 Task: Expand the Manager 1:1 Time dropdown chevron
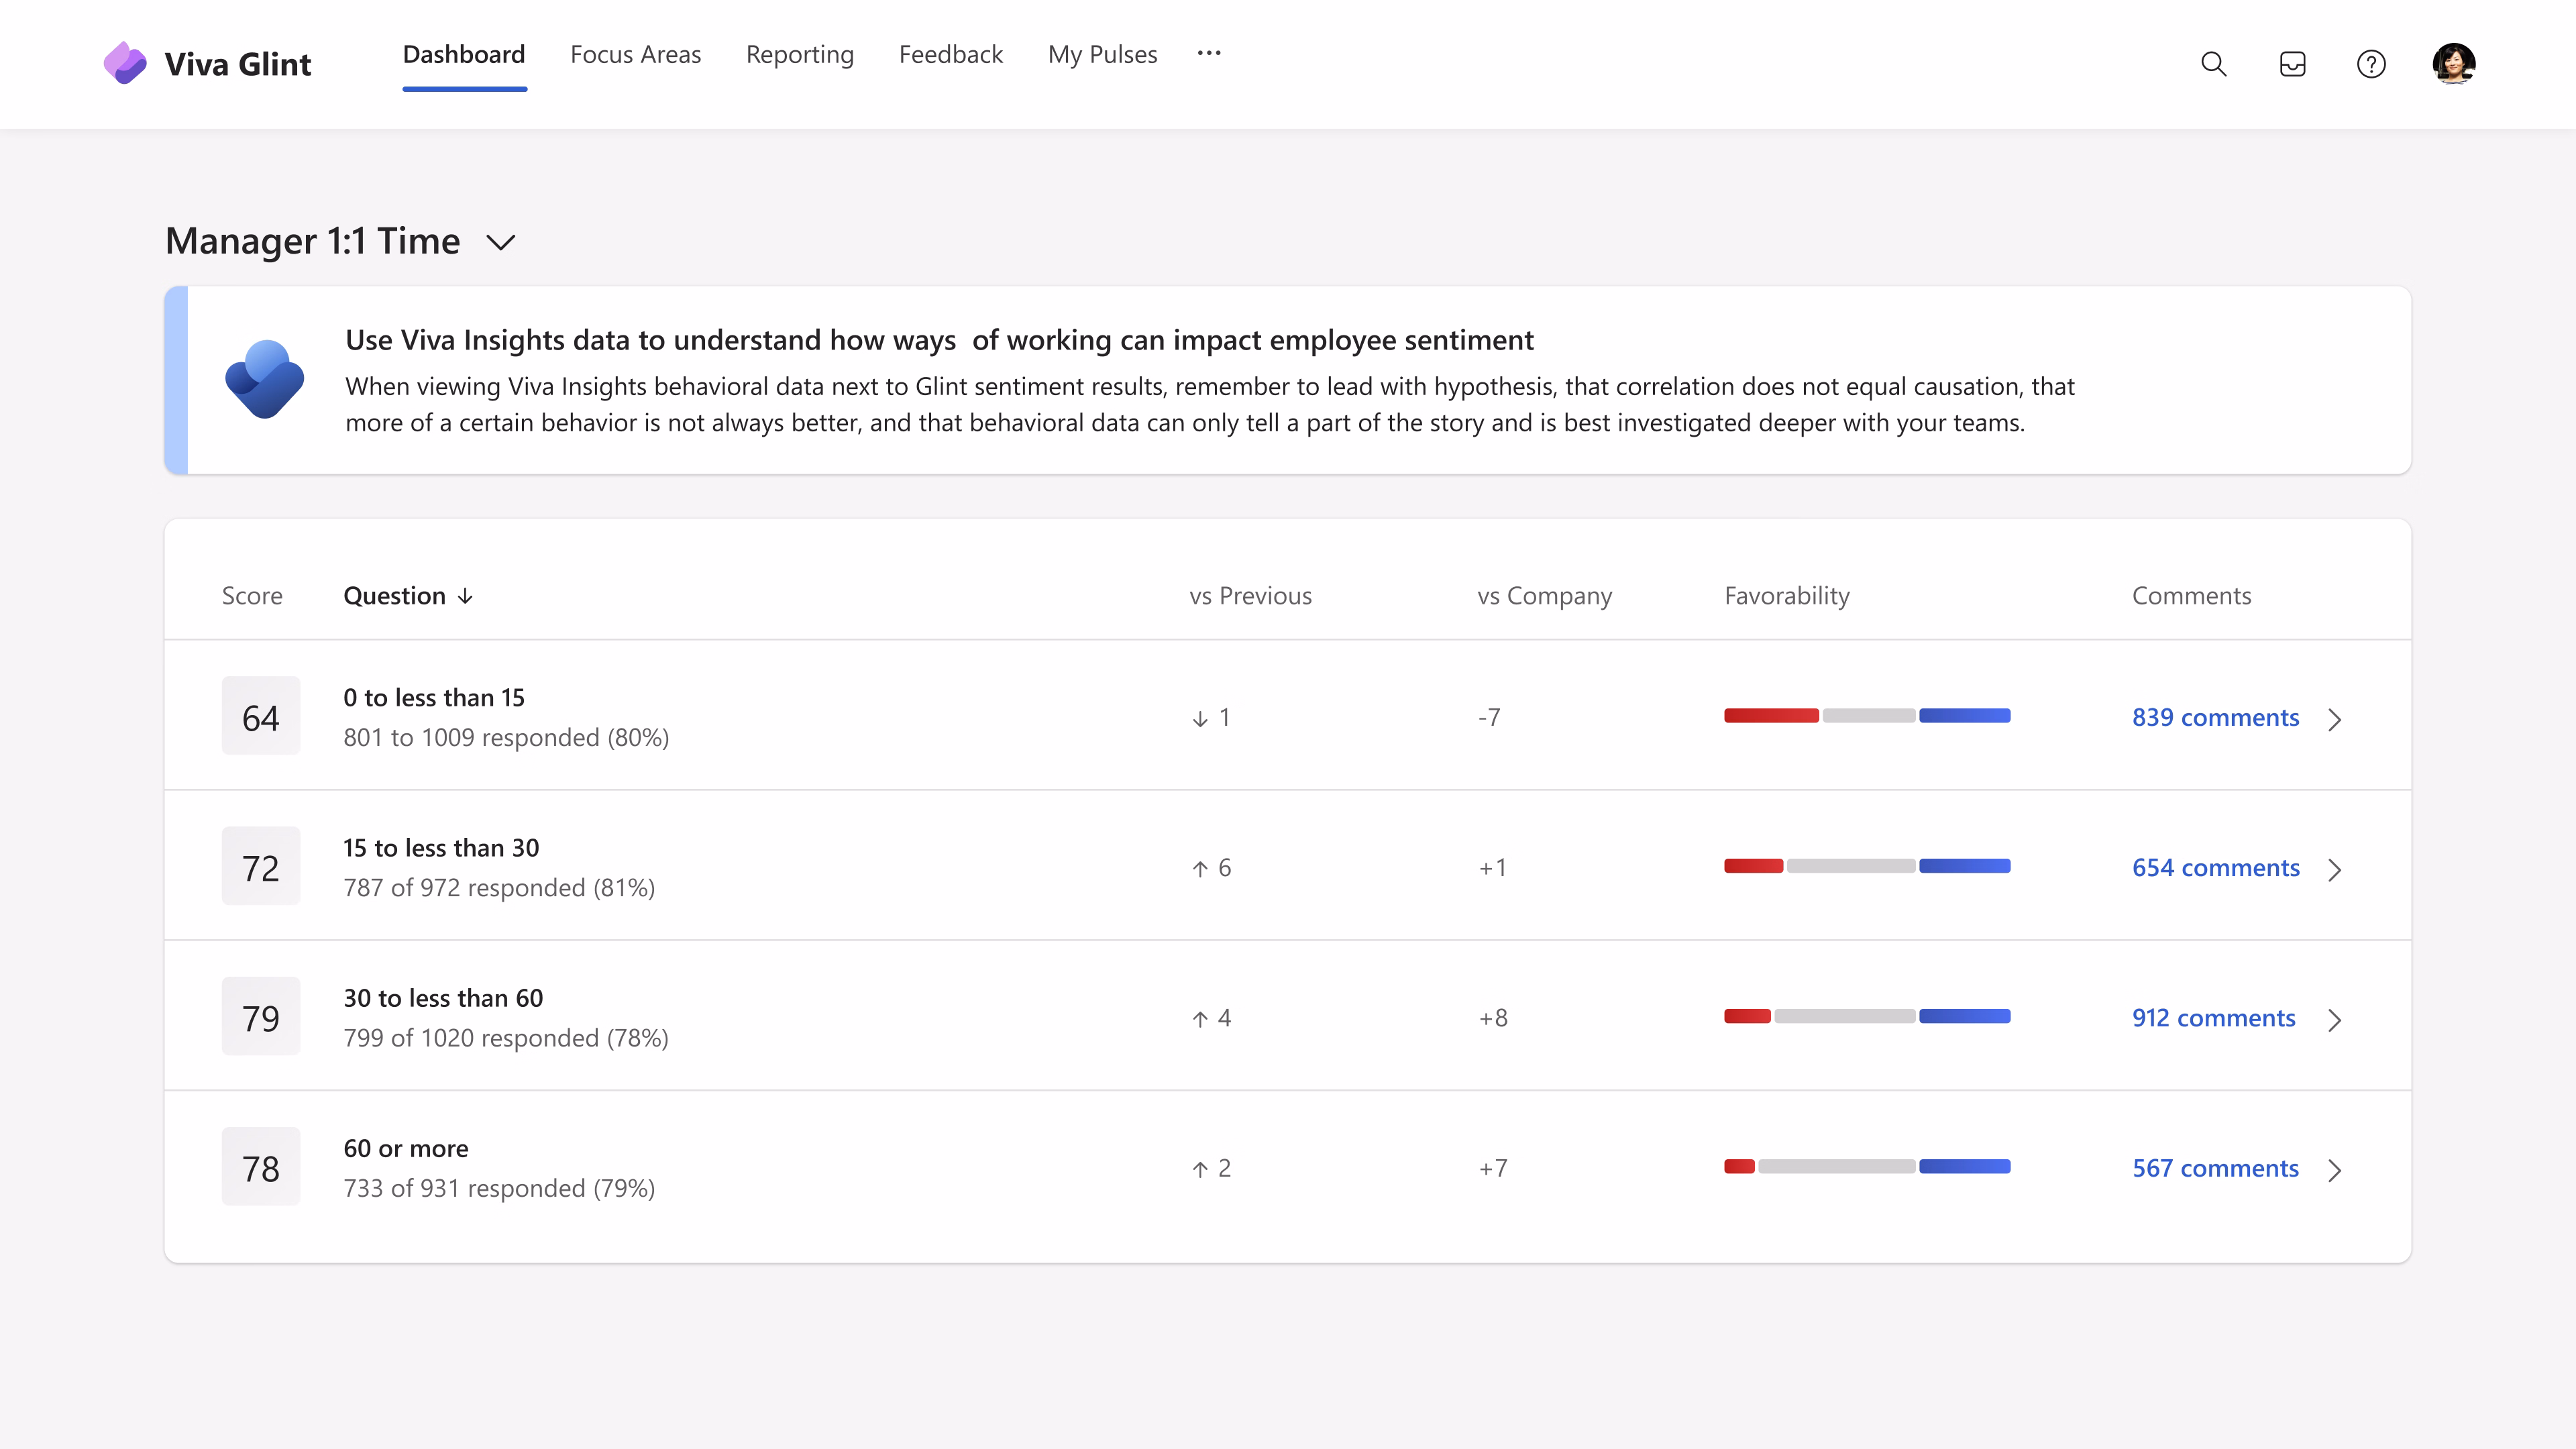point(500,242)
